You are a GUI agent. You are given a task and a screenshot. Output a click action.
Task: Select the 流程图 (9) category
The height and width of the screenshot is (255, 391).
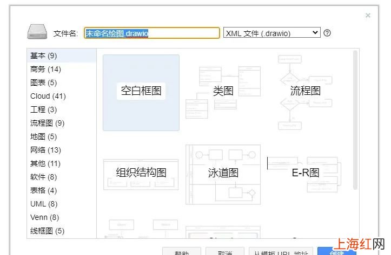pos(62,123)
